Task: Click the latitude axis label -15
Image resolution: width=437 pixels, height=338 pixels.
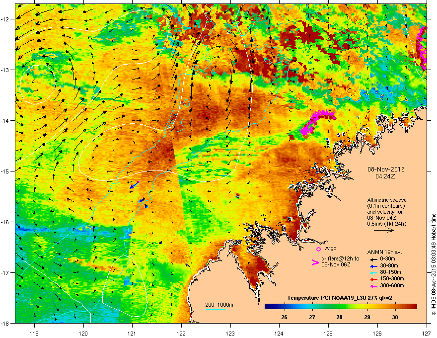Action: 5,171
